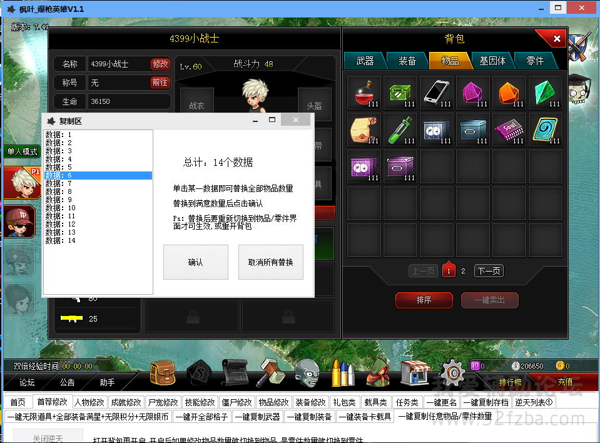Viewport: 600px width, 443px height.
Task: Select the bullets ammo icon in bottom bar
Action: coord(342,372)
